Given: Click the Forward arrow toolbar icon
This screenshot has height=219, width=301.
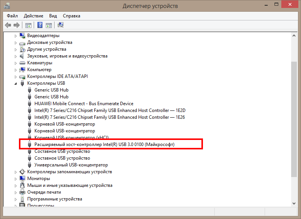Looking at the screenshot, I should [17, 25].
